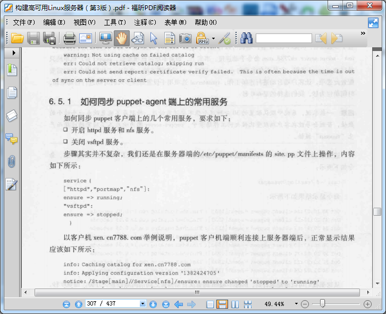
Task: Click the horizontal scrollbar thumb
Action: pos(197,293)
